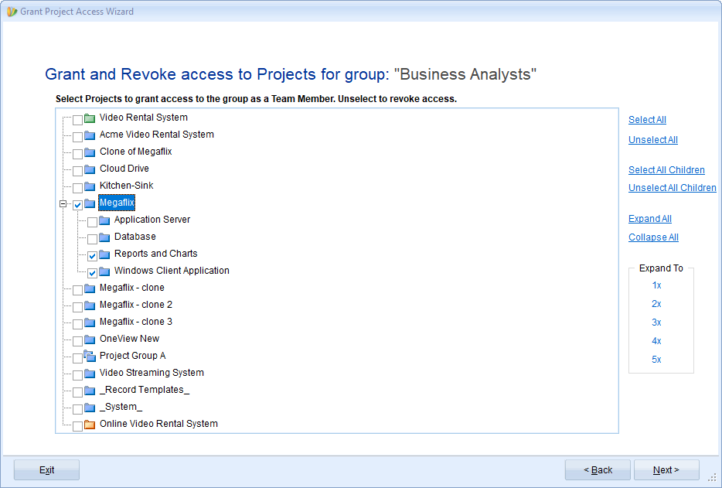Uncheck the Megaflix project checkbox
722x488 pixels.
(x=77, y=205)
